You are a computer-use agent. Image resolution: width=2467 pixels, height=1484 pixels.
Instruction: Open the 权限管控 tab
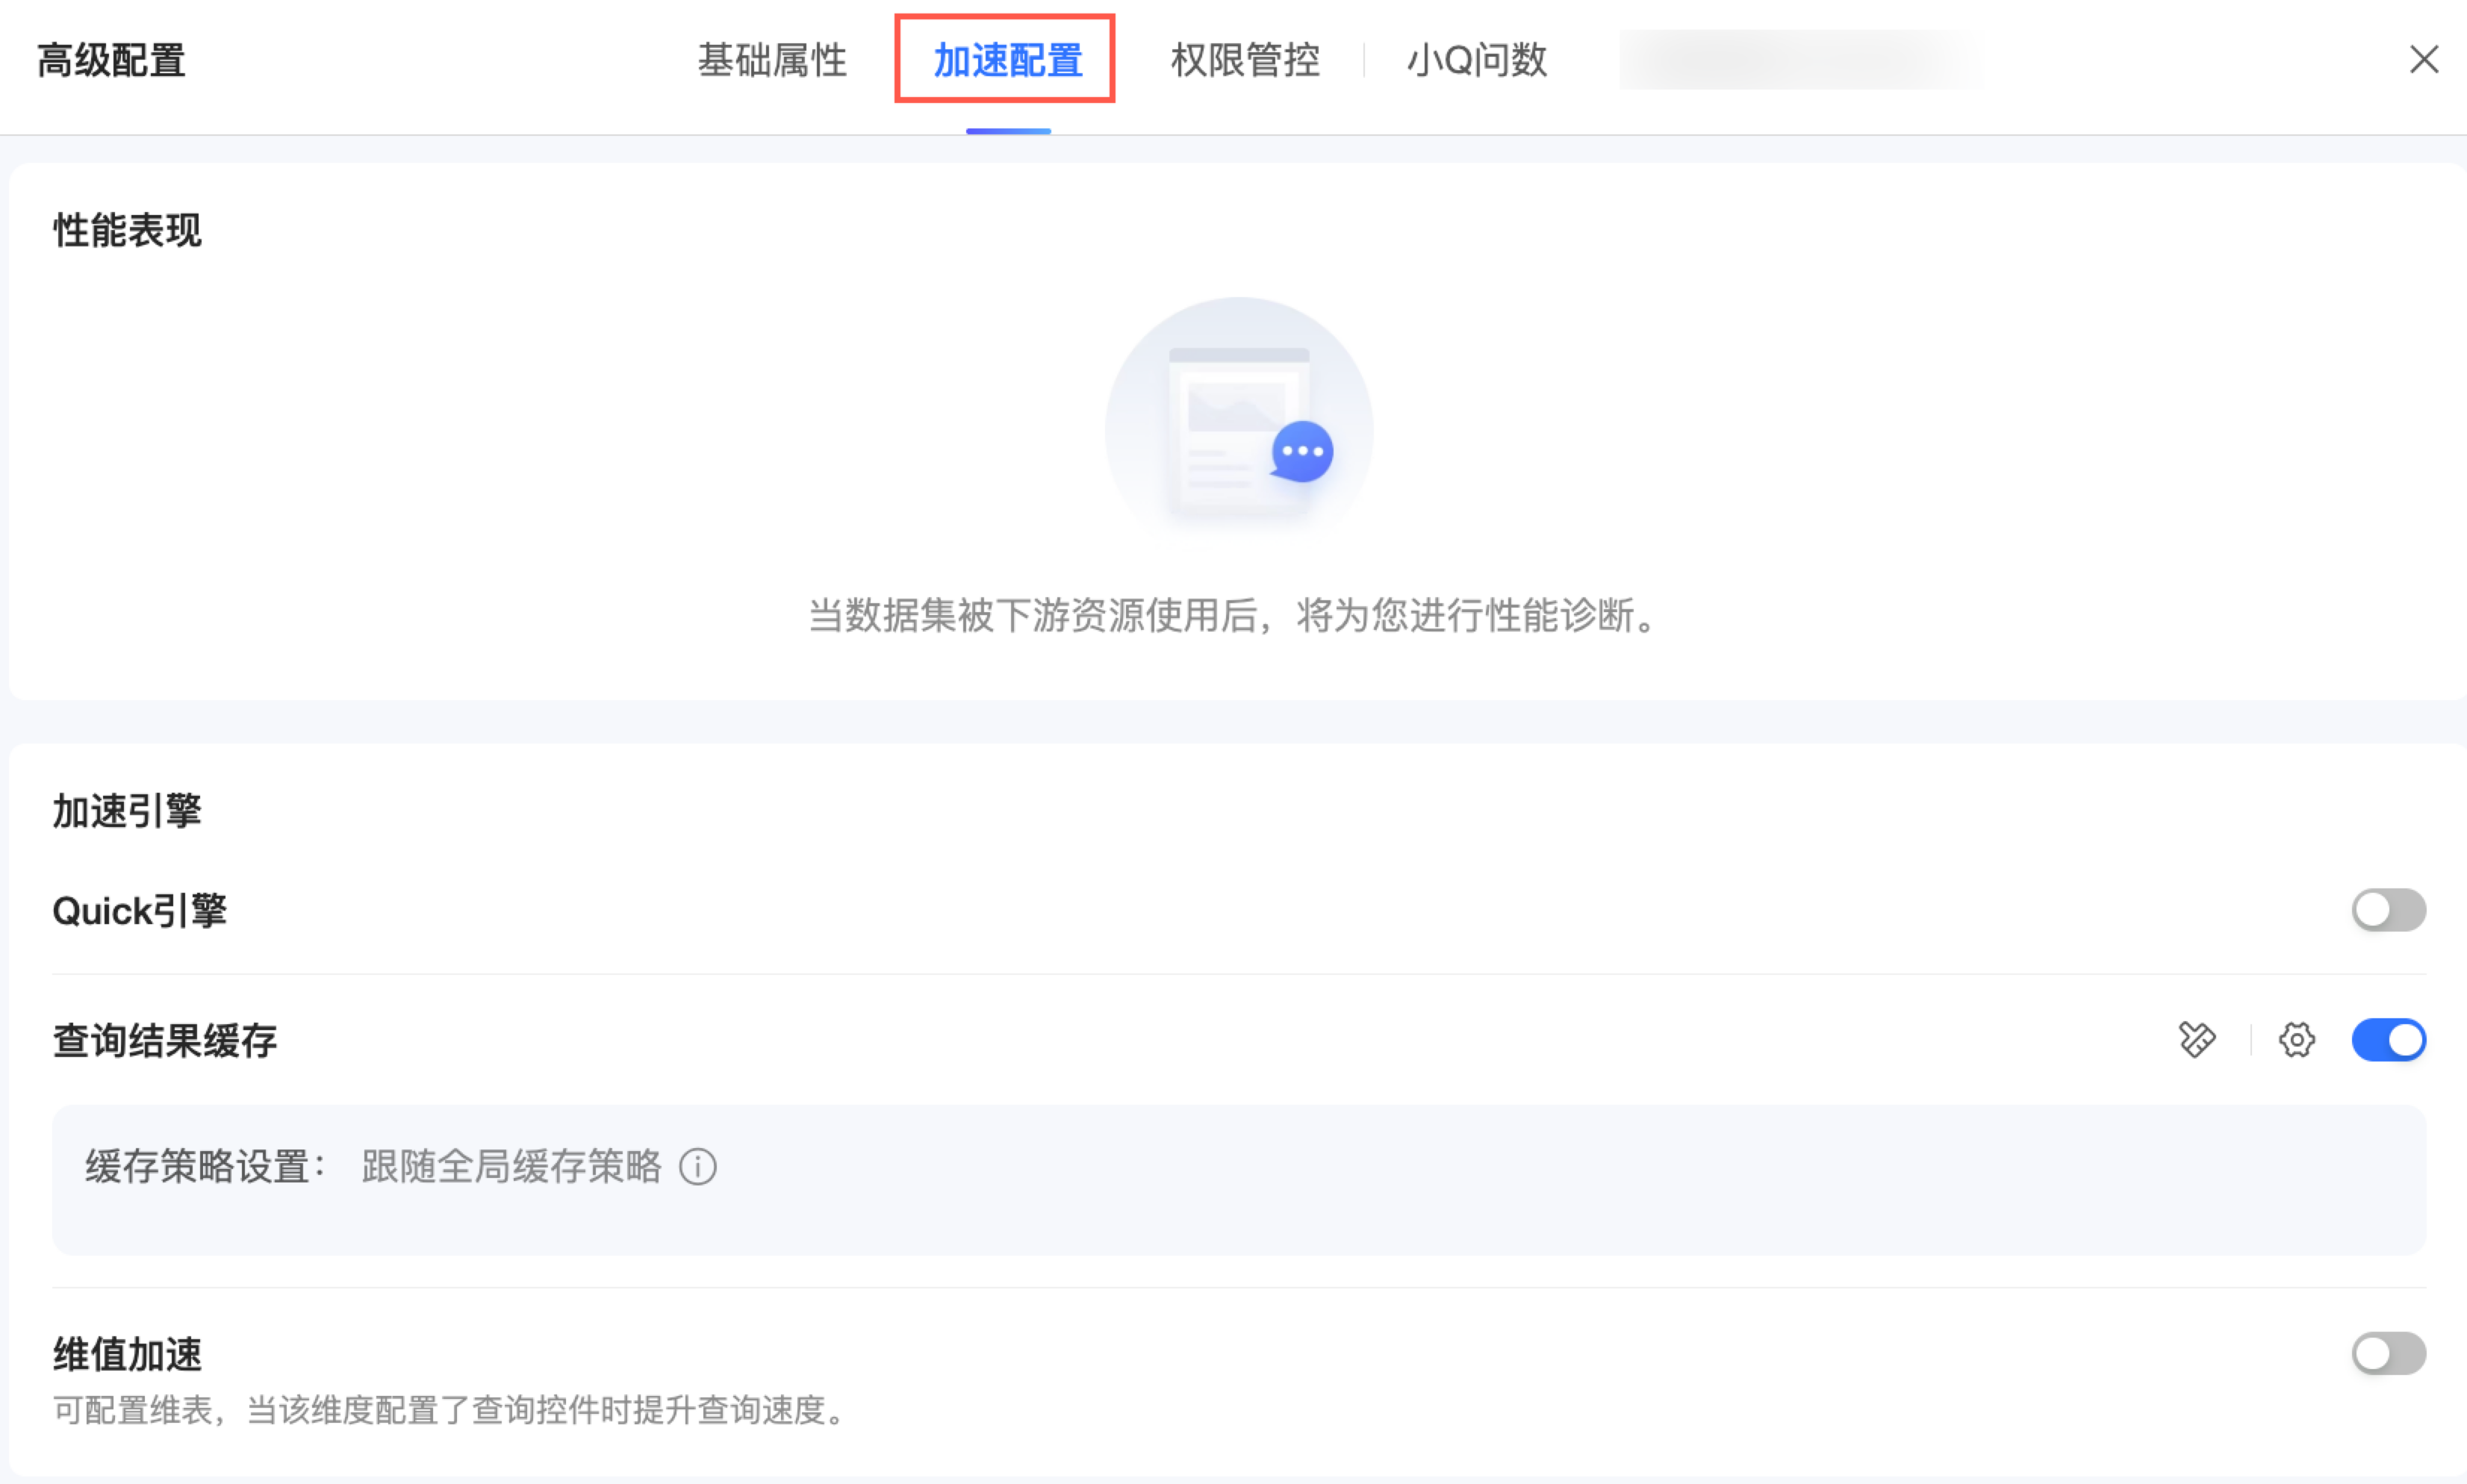[1245, 60]
